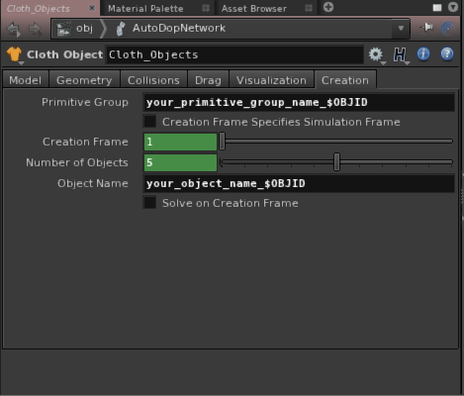The width and height of the screenshot is (464, 396).
Task: Click the blue circular link-view icon
Action: tap(448, 29)
